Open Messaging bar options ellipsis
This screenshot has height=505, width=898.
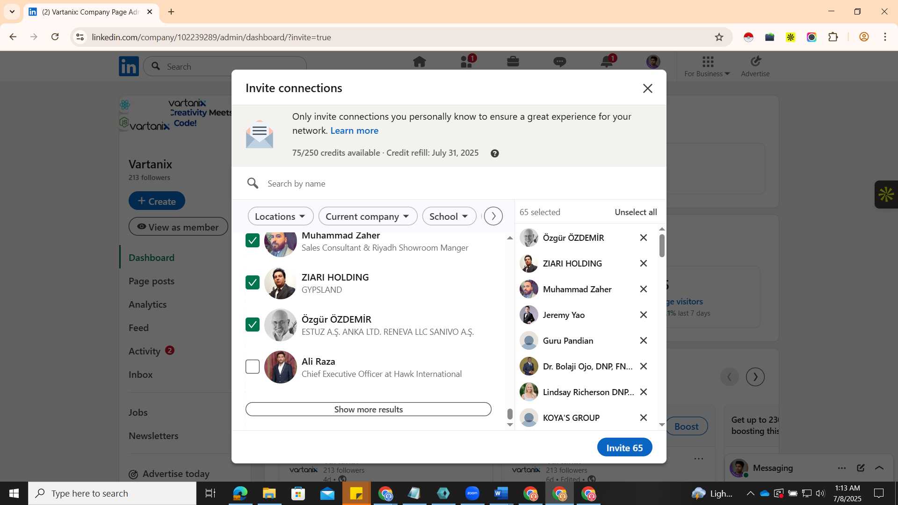click(x=842, y=468)
